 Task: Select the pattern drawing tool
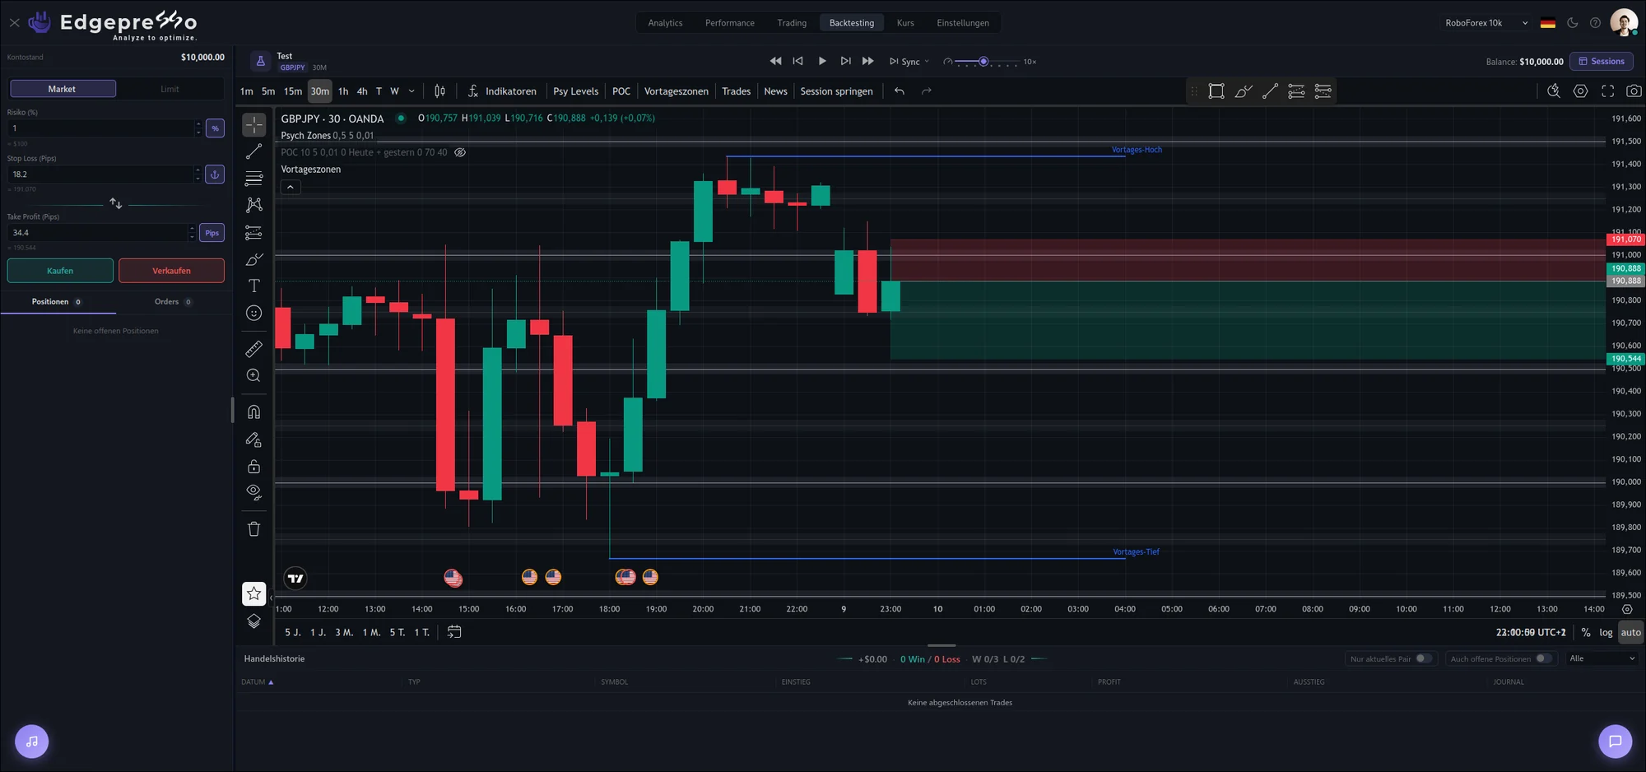[x=253, y=204]
